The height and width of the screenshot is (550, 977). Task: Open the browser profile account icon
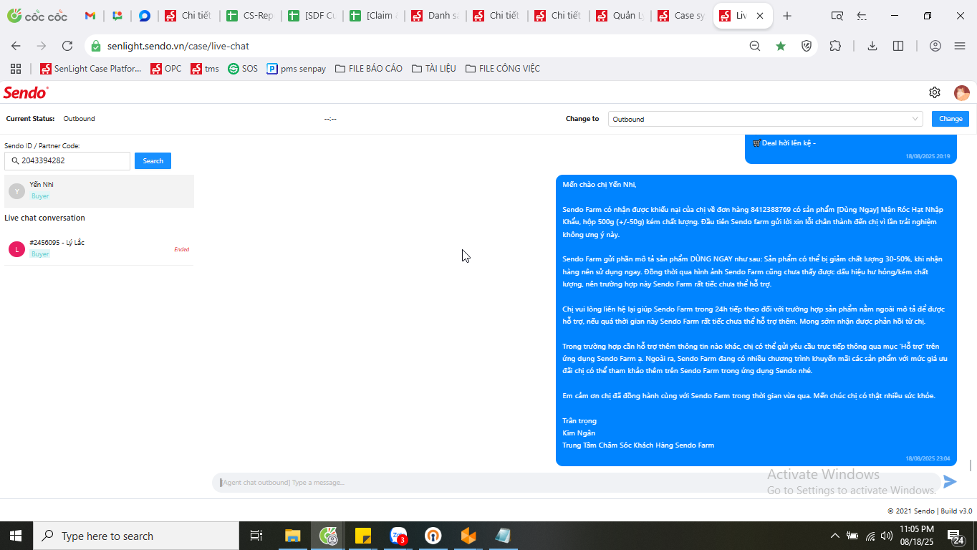935,46
